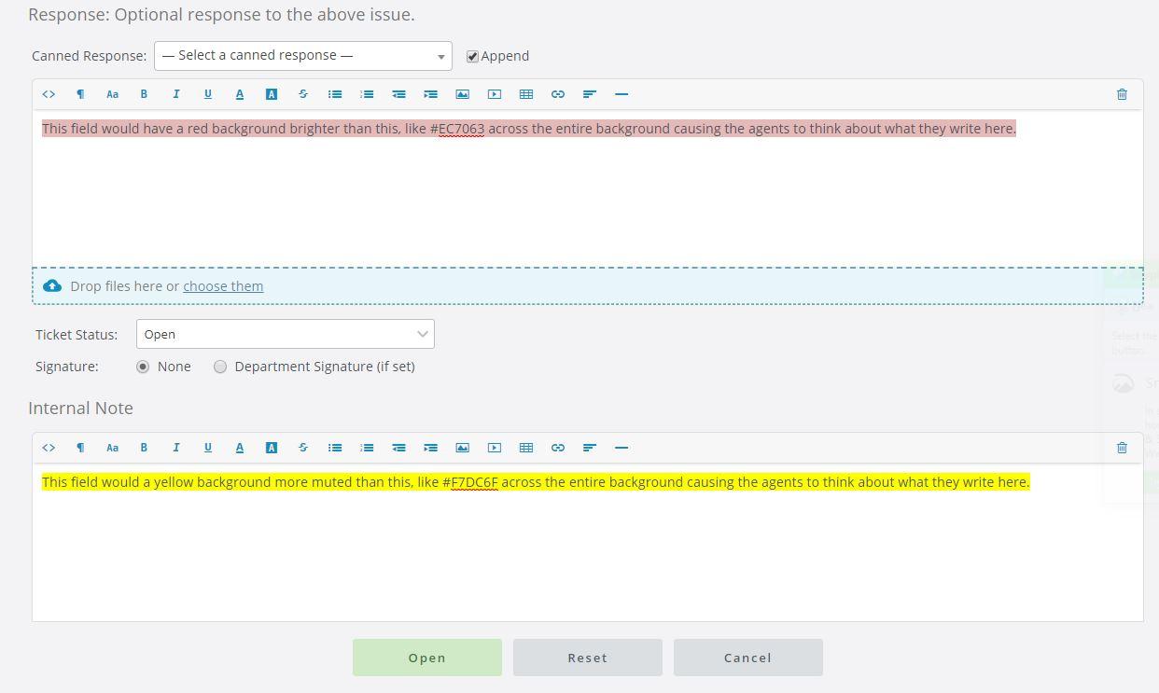Image resolution: width=1159 pixels, height=693 pixels.
Task: Select the None signature option
Action: click(x=143, y=367)
